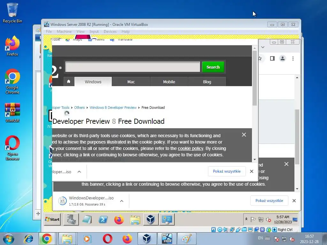Close the download bar showing WindowsDeveloper....iso

pos(294,201)
